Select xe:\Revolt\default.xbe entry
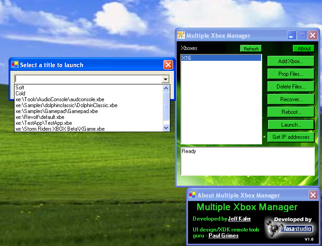 tap(89, 117)
